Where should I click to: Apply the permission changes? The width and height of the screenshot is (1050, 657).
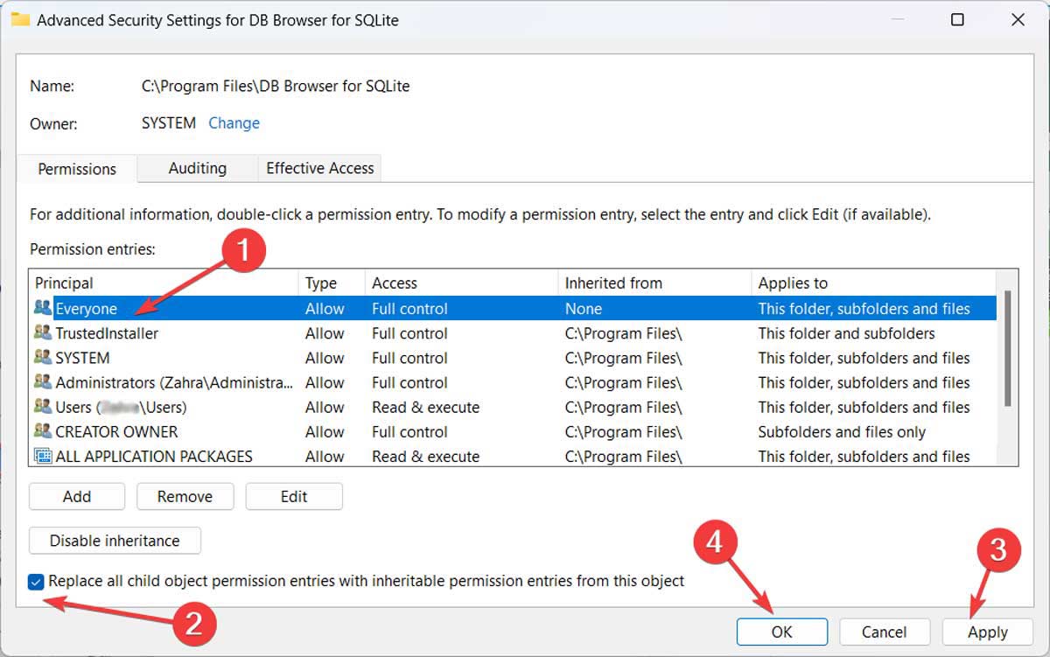(x=987, y=632)
